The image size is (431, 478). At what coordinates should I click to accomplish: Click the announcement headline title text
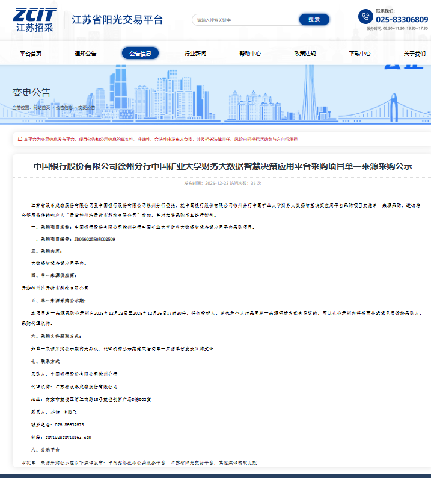[222, 167]
